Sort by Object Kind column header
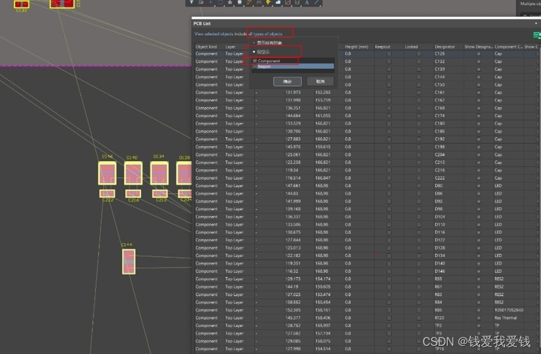The height and width of the screenshot is (354, 541). coord(207,47)
